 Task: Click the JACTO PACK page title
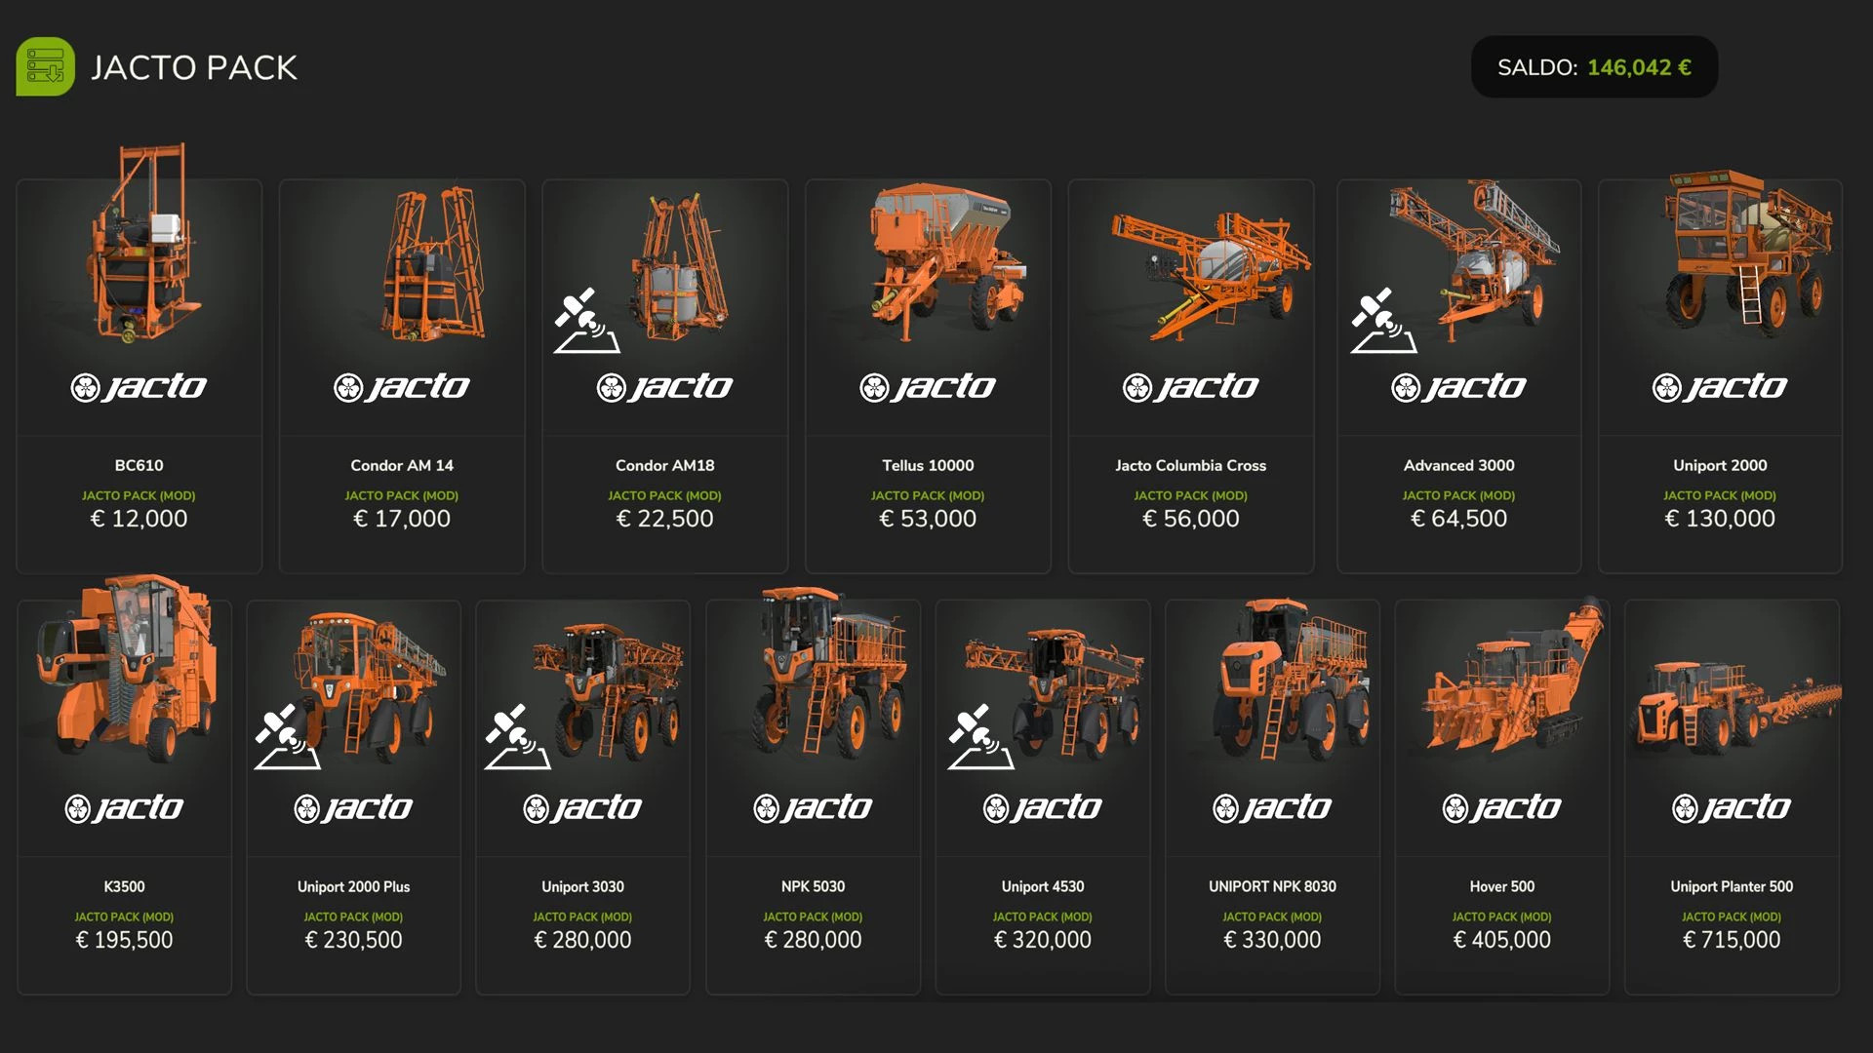(194, 67)
